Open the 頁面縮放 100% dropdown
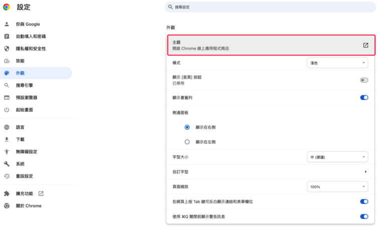Image resolution: width=385 pixels, height=233 pixels. (337, 186)
